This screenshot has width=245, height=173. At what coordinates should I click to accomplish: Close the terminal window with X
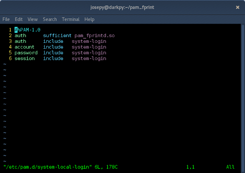point(237,7)
